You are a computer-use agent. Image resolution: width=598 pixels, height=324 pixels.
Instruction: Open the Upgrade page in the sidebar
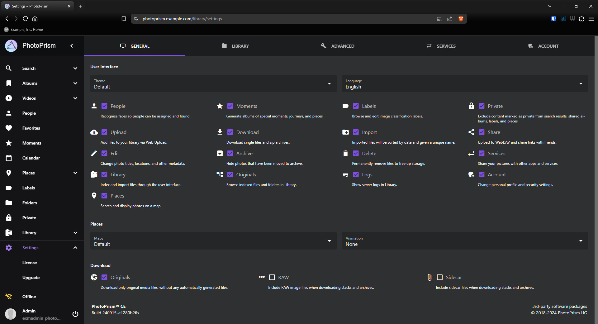[x=31, y=278]
